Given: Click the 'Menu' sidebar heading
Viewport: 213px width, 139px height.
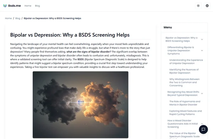Looking at the screenshot, I should (168, 27).
